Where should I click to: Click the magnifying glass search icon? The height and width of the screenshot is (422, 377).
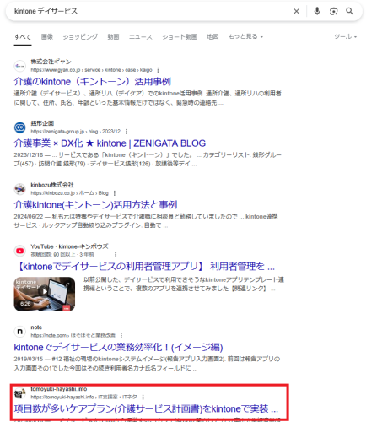[350, 11]
